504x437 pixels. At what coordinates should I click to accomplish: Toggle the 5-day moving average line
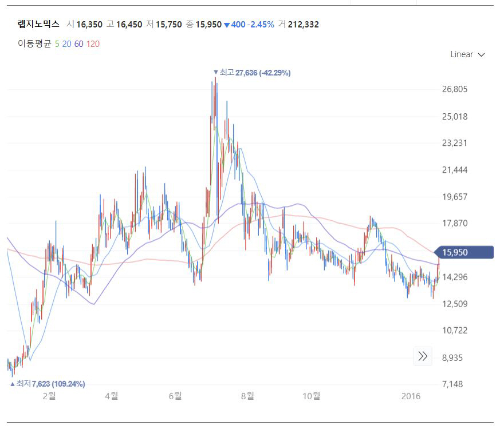[x=57, y=43]
